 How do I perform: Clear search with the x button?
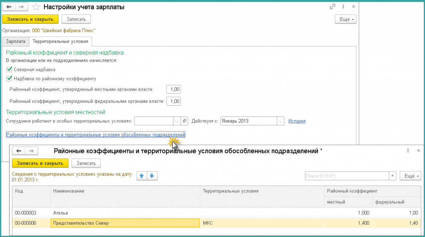click(x=393, y=176)
